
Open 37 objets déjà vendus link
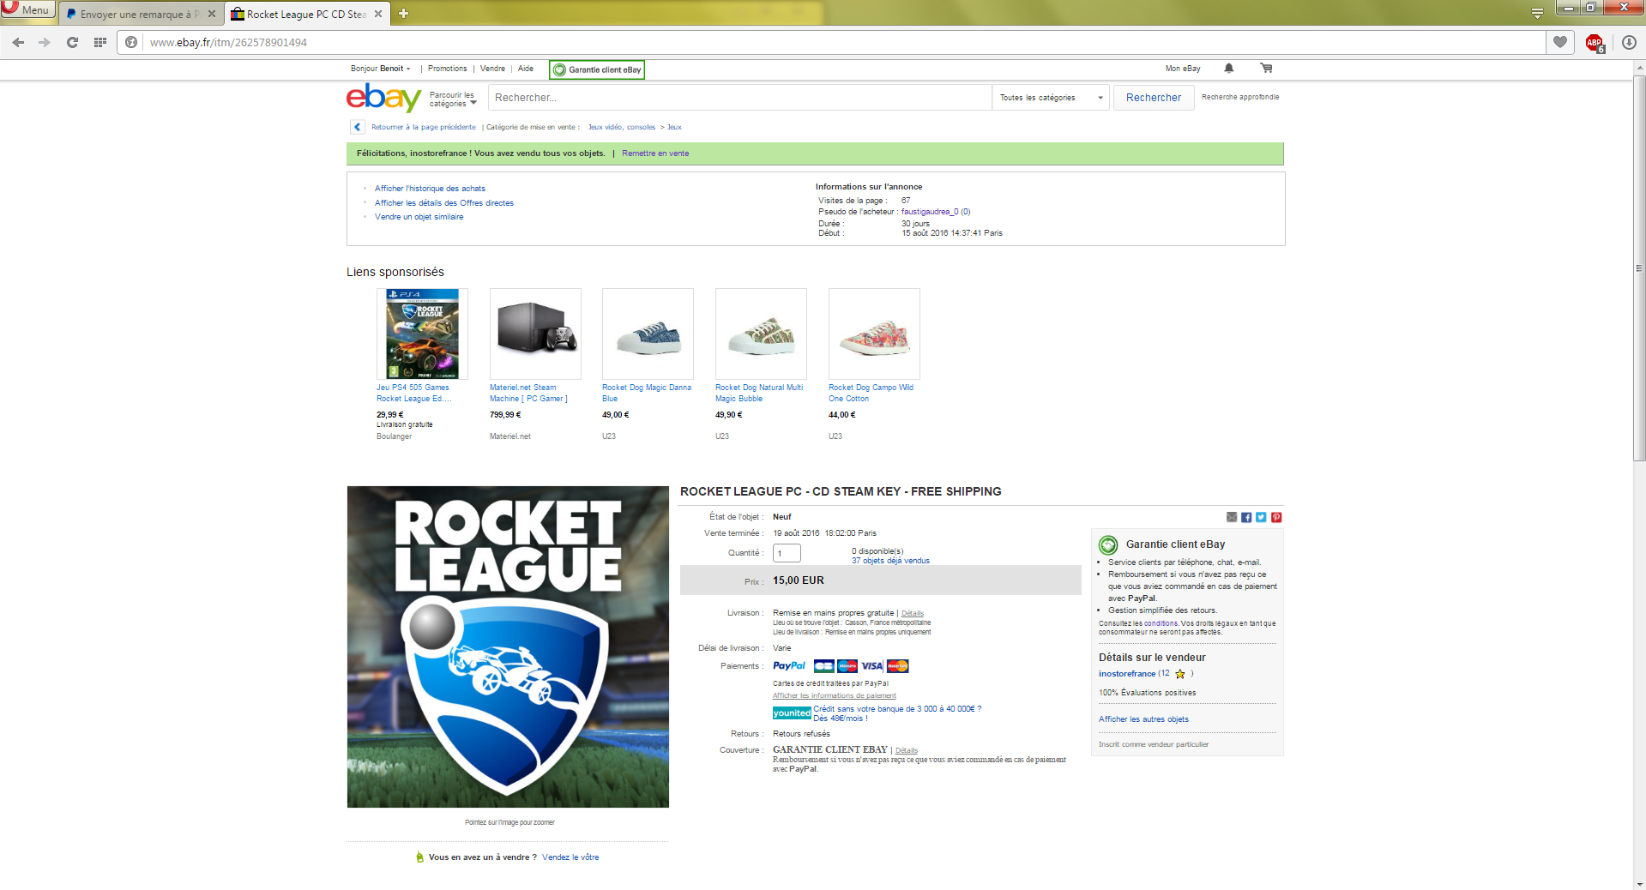pos(890,561)
